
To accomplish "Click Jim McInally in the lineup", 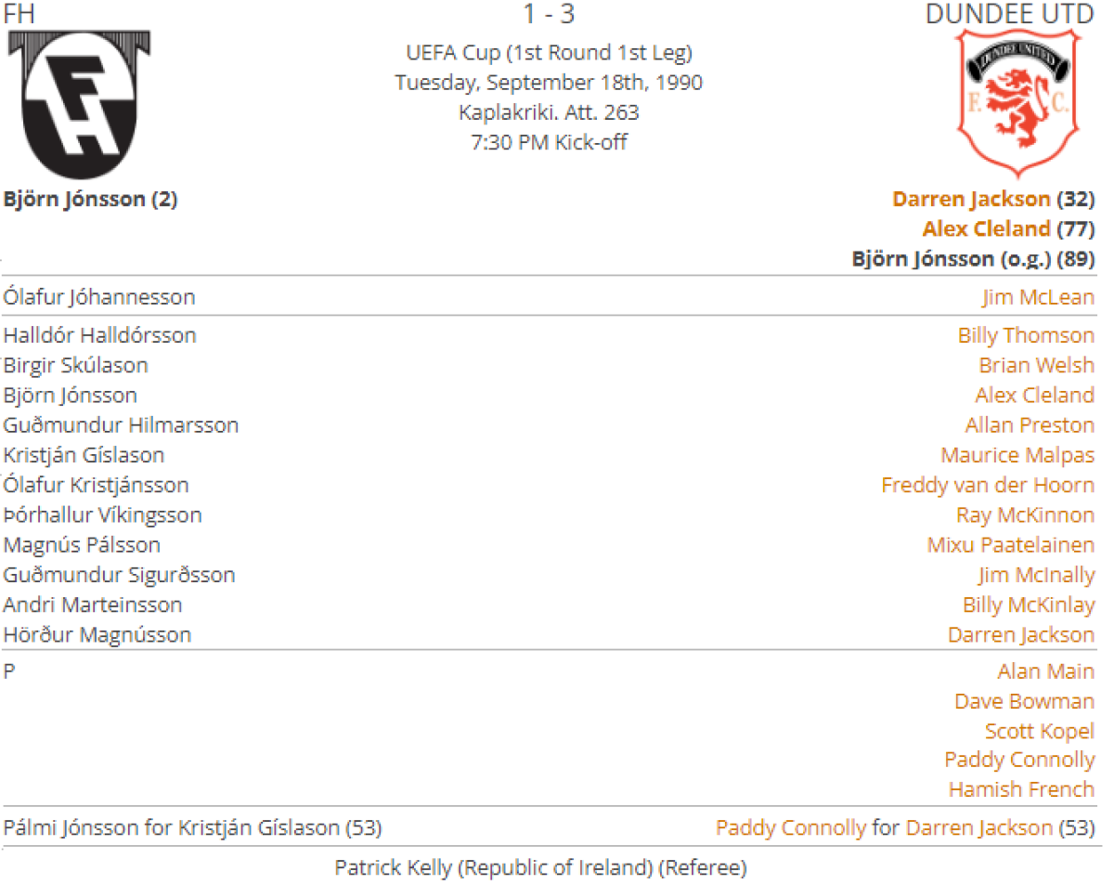I will 1036,575.
